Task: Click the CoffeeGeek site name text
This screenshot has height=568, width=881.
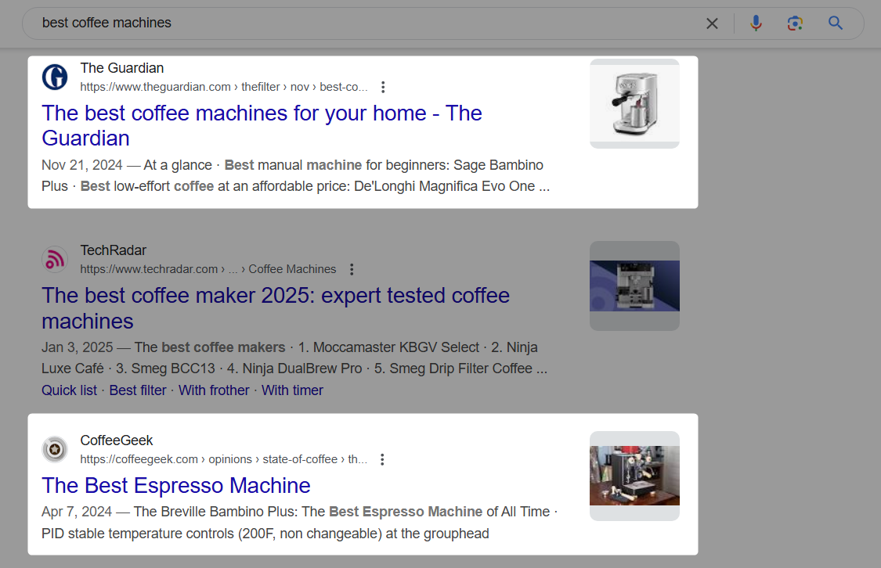Action: (x=117, y=440)
